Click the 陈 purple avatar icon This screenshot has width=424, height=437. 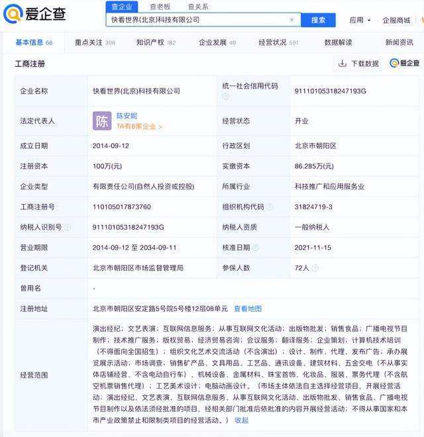pyautogui.click(x=102, y=121)
